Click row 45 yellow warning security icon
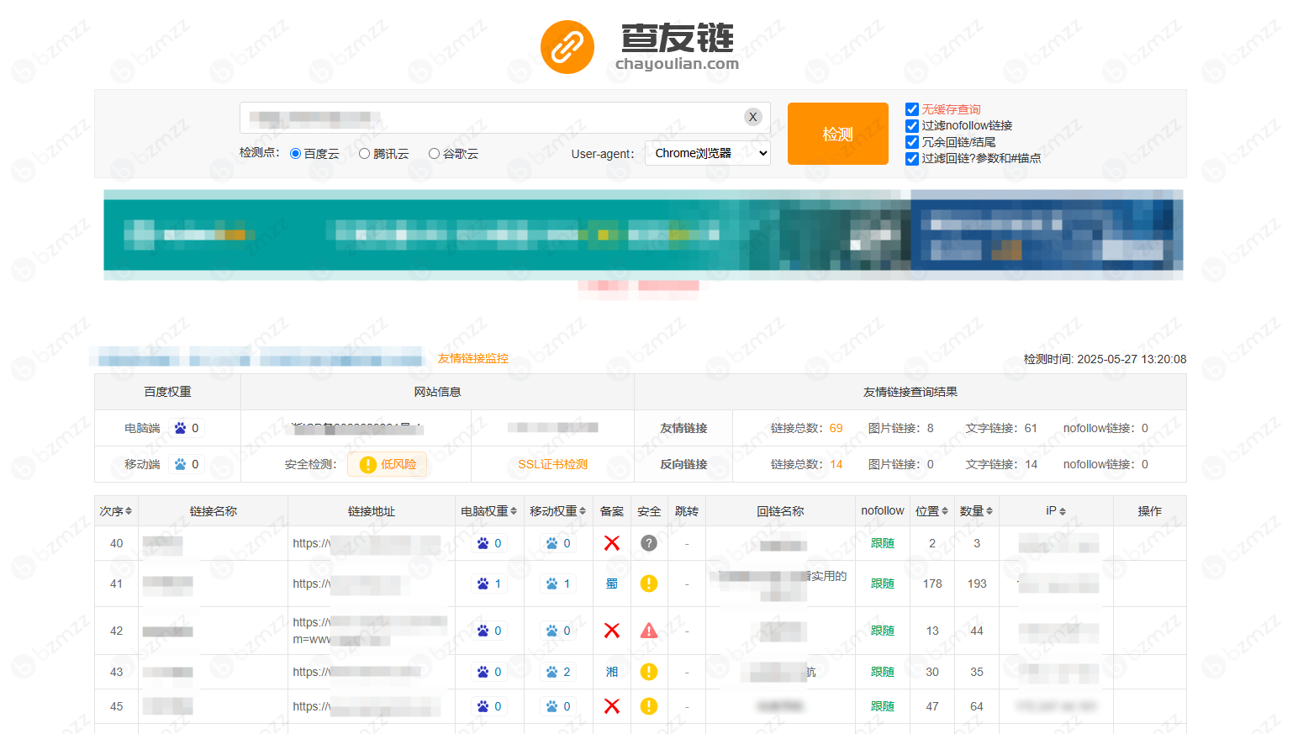 649,706
